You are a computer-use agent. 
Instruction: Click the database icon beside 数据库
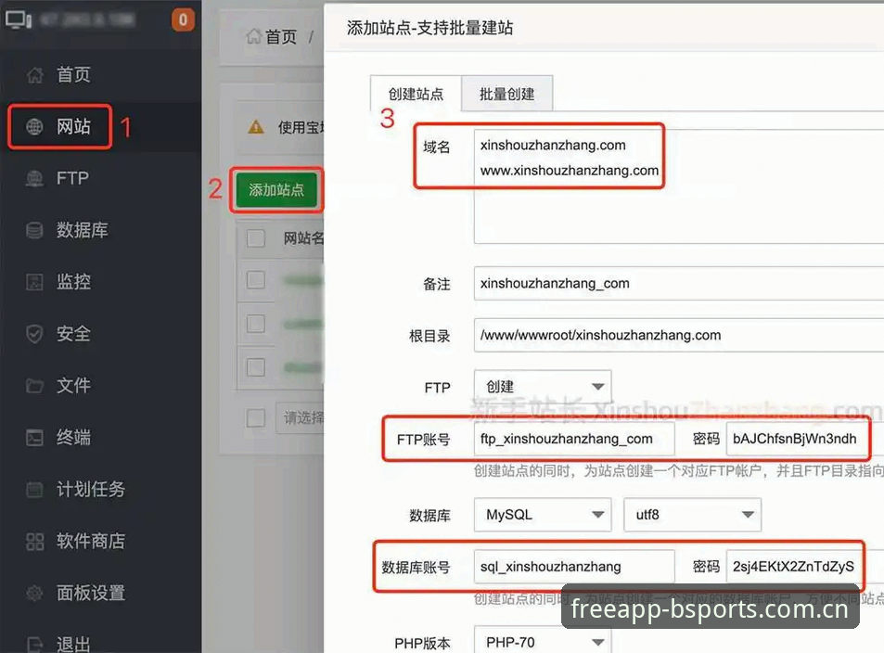tap(34, 230)
